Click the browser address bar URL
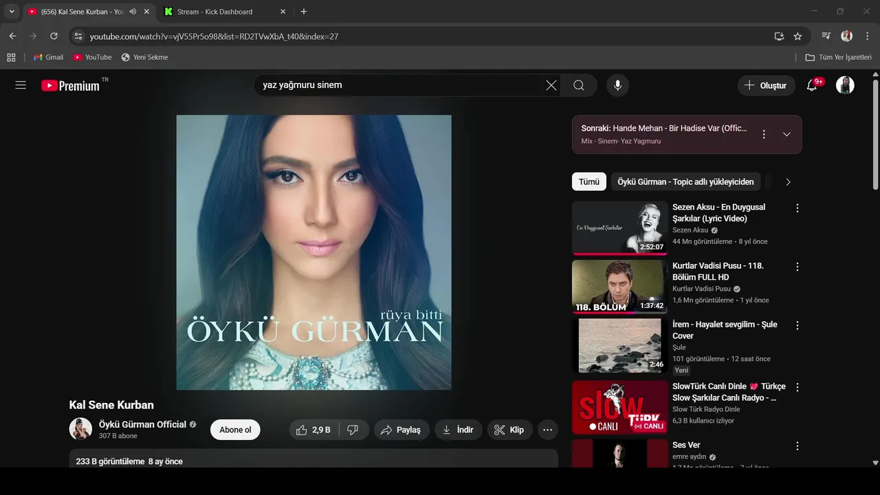 click(214, 36)
